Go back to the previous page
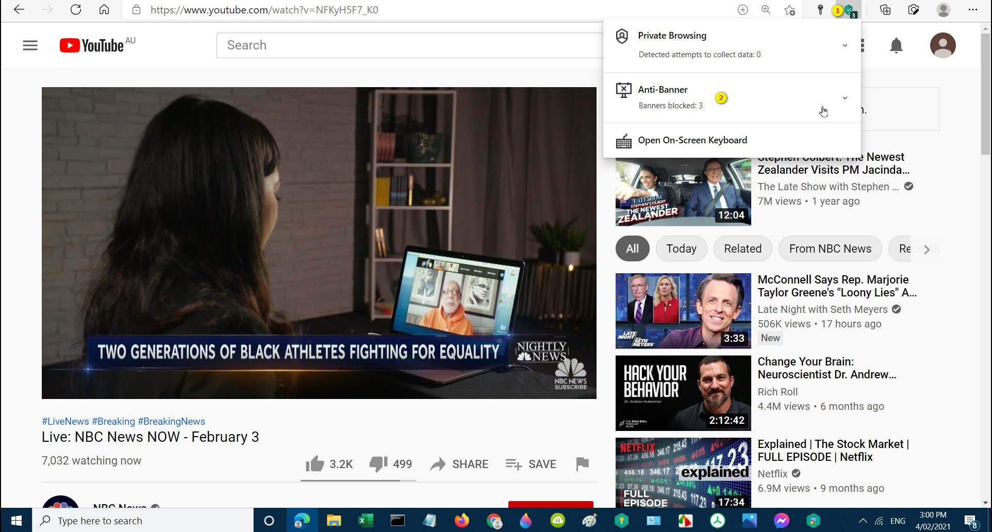This screenshot has width=992, height=532. tap(19, 10)
